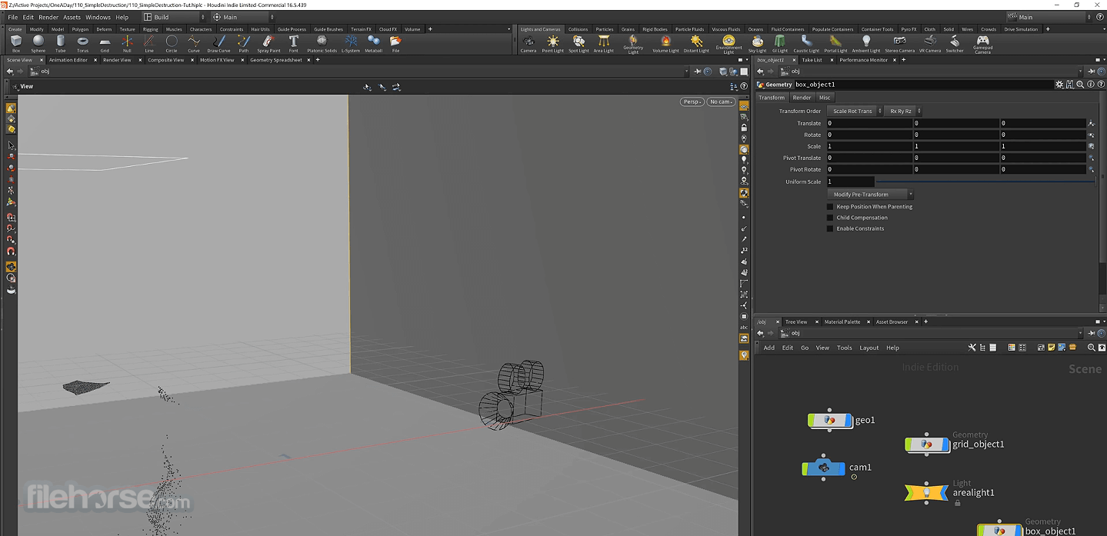Add a new pane tab next to Asset Browser

pos(925,322)
